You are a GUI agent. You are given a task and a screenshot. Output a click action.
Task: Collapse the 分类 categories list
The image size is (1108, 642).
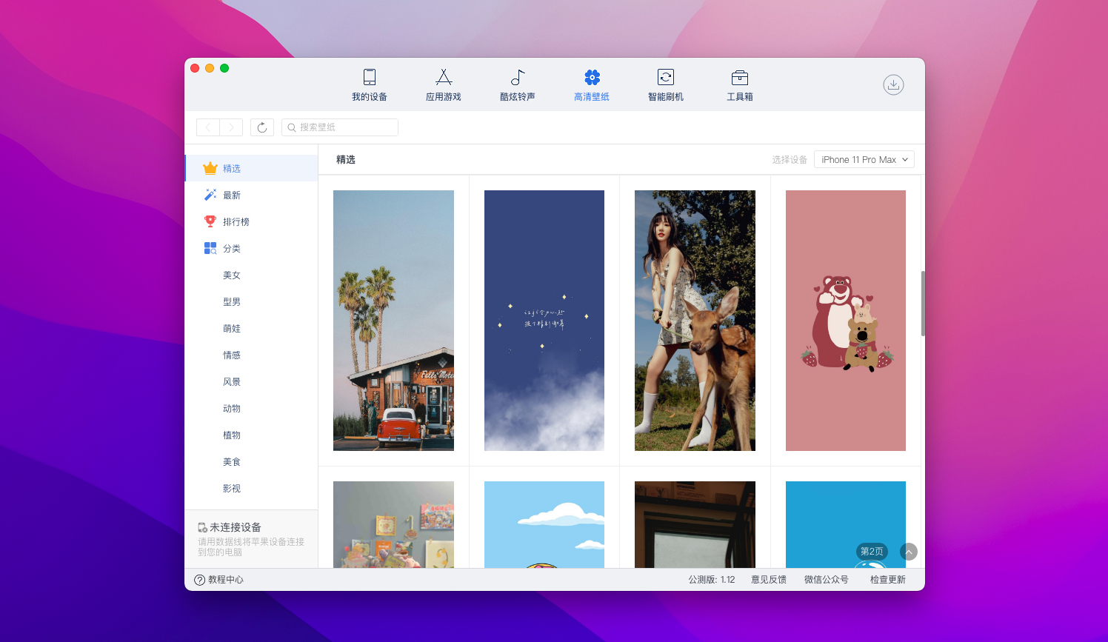[231, 249]
